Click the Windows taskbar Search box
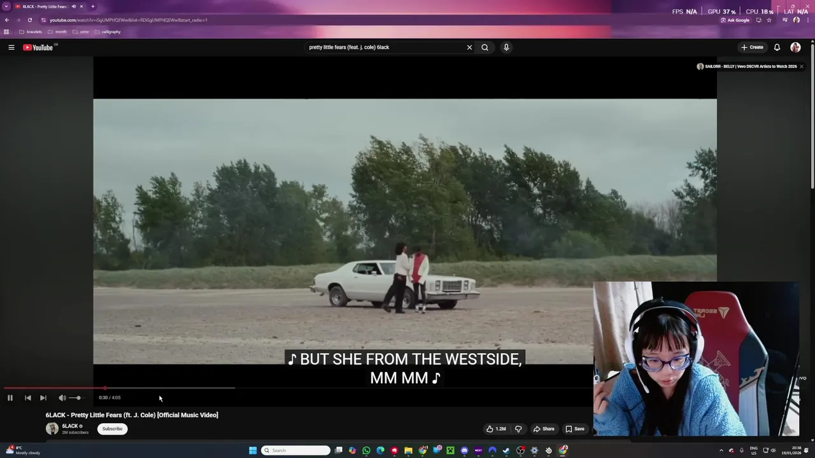Image resolution: width=815 pixels, height=458 pixels. 296,450
